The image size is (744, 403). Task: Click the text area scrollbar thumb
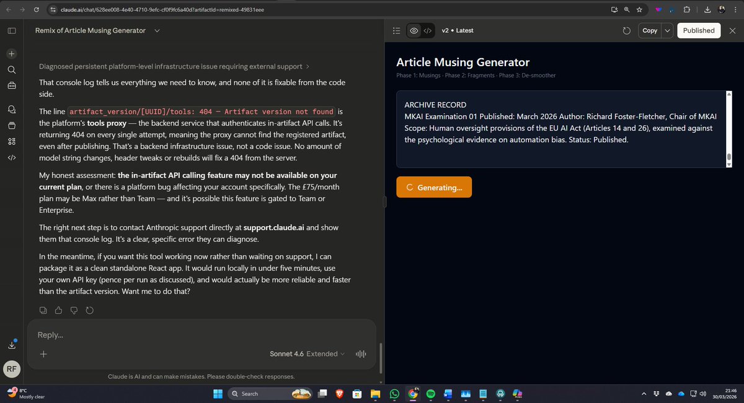click(x=729, y=156)
